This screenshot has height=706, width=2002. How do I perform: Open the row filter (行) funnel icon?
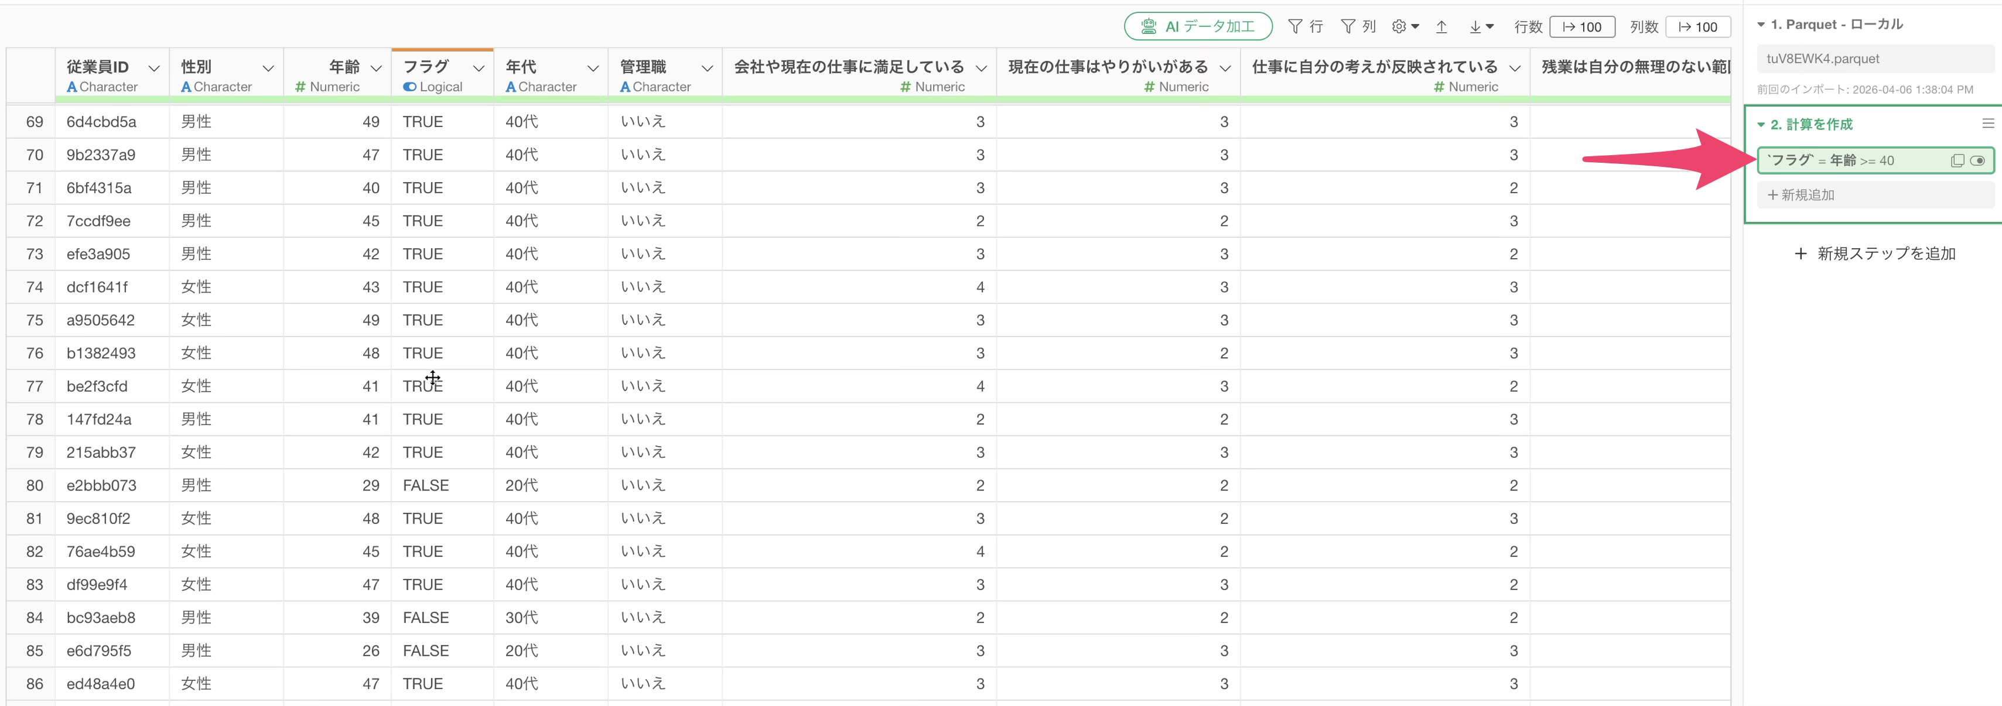pyautogui.click(x=1295, y=26)
